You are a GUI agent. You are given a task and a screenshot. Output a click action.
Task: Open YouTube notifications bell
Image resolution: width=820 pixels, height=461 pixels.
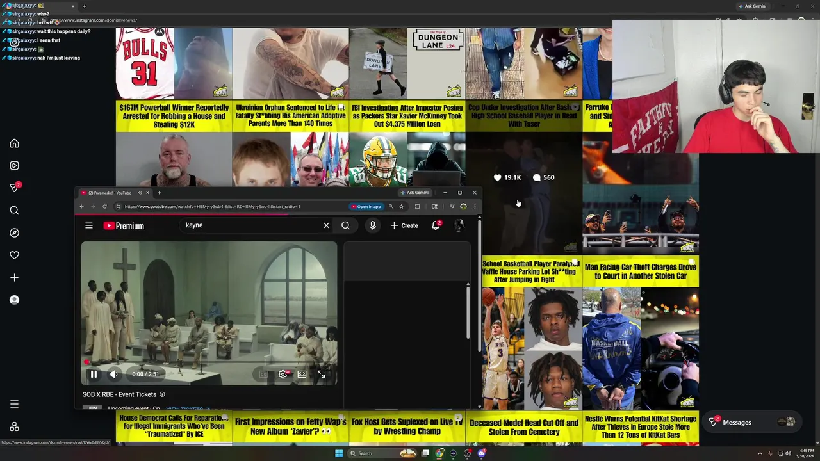coord(436,225)
